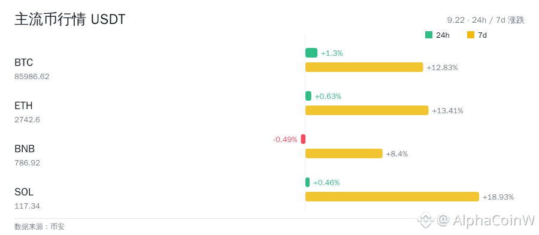Click SOL green 24h bar +0.46%
This screenshot has height=235, width=539.
[307, 182]
